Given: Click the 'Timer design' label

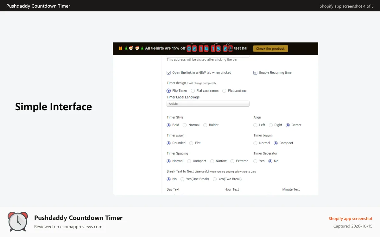Looking at the screenshot, I should point(176,83).
